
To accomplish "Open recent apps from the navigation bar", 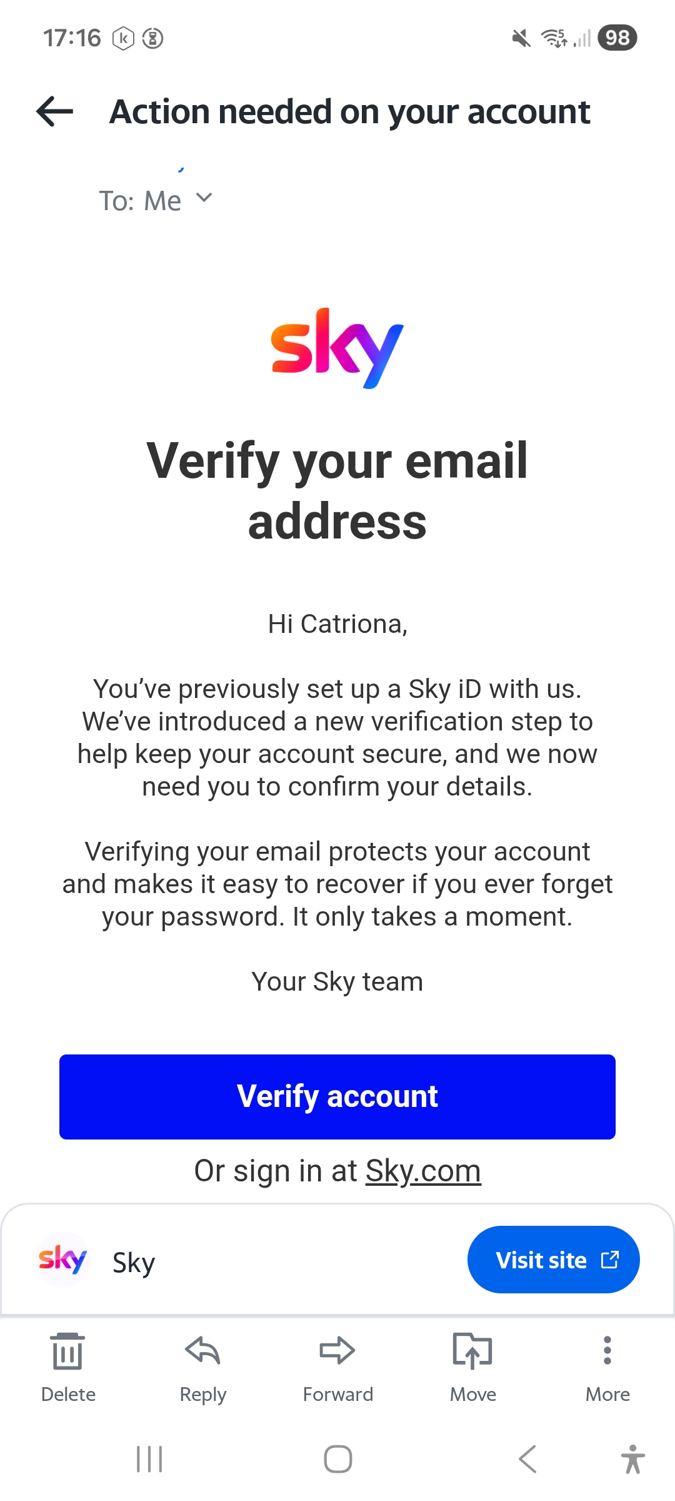I will tap(149, 1459).
